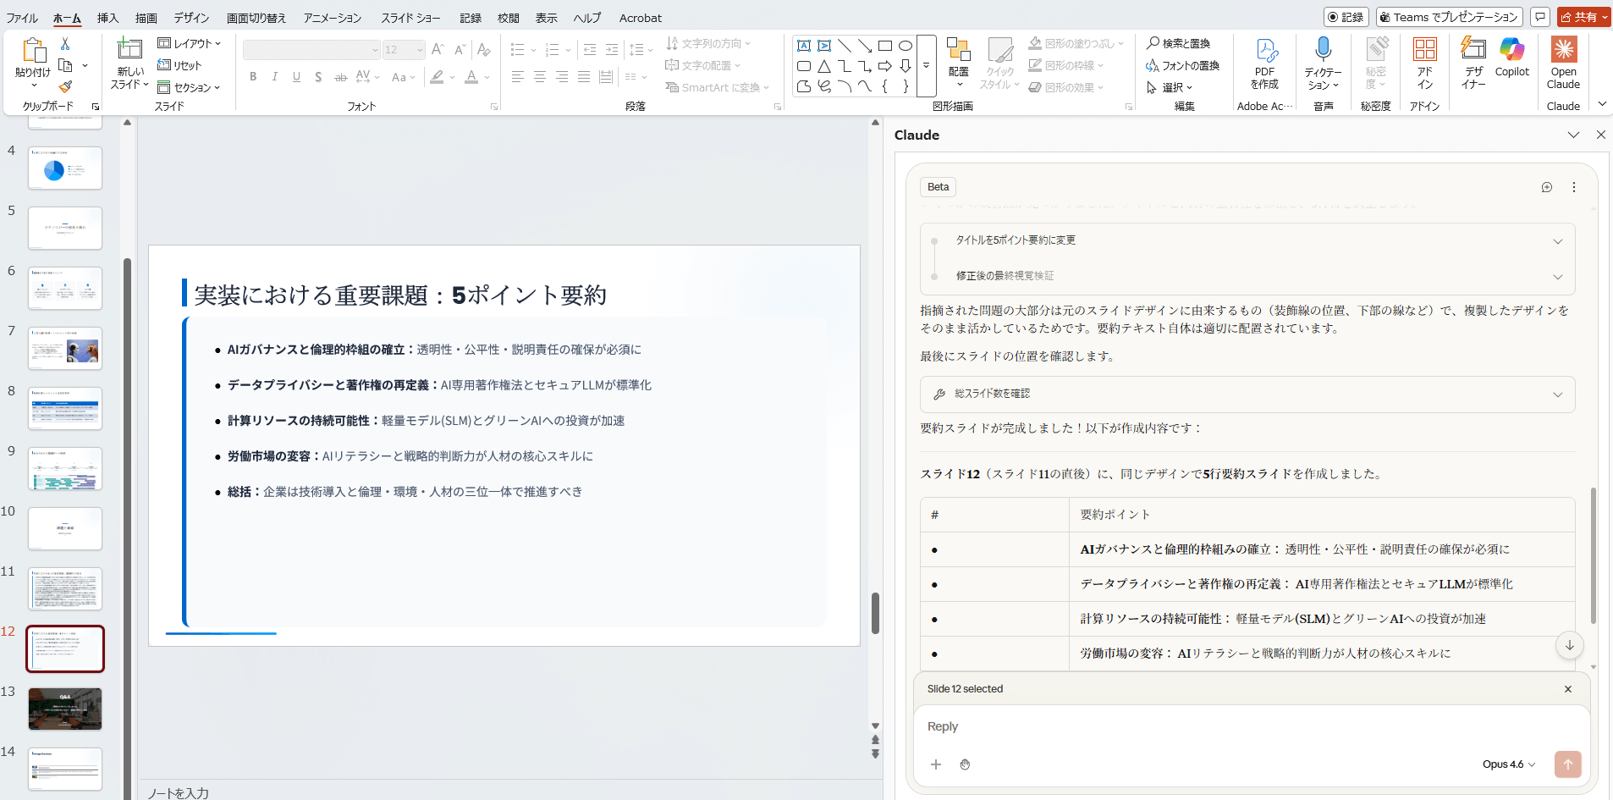
Task: Select slide 13 thumbnail
Action: (x=65, y=709)
